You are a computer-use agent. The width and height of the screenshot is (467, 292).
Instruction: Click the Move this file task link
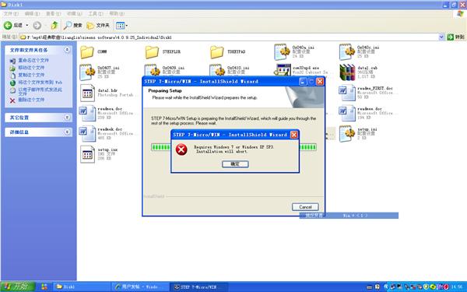pos(31,68)
